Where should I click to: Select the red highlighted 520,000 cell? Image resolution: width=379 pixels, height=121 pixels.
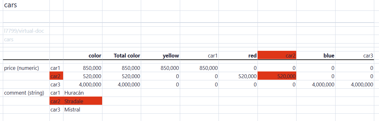(277, 76)
